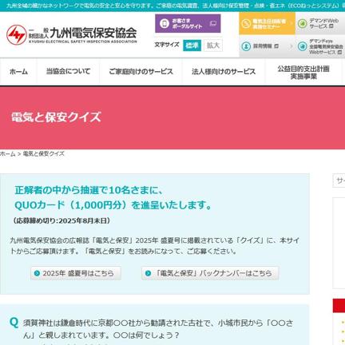Screen dimensions: 345x345
Task: Set text size to 拡大
Action: 213,46
